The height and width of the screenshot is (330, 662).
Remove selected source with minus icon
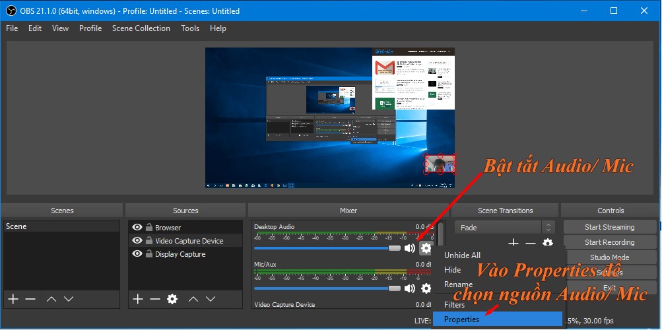coord(154,299)
